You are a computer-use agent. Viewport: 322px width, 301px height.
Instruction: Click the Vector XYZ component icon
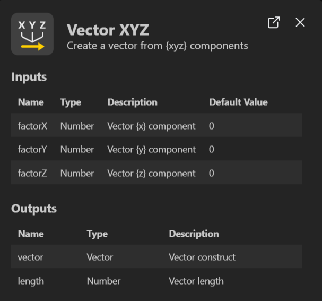pyautogui.click(x=32, y=35)
